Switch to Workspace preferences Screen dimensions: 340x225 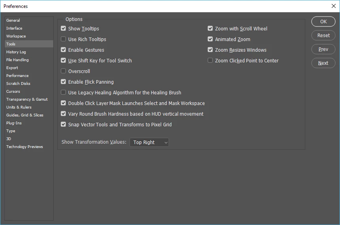pyautogui.click(x=29, y=36)
